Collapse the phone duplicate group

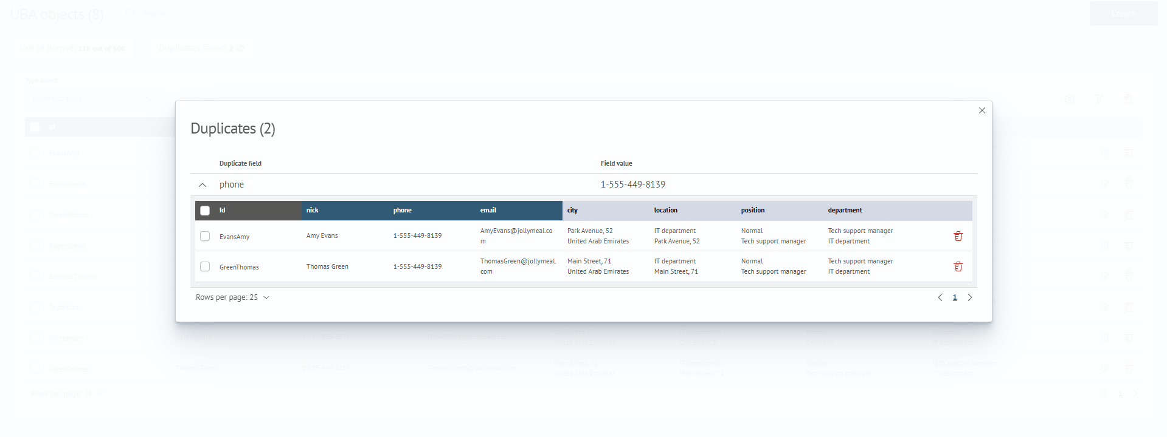tap(203, 185)
